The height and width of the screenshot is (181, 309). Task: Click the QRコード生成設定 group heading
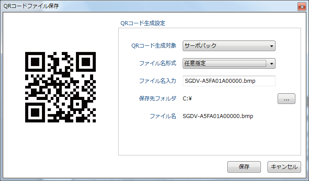[143, 22]
